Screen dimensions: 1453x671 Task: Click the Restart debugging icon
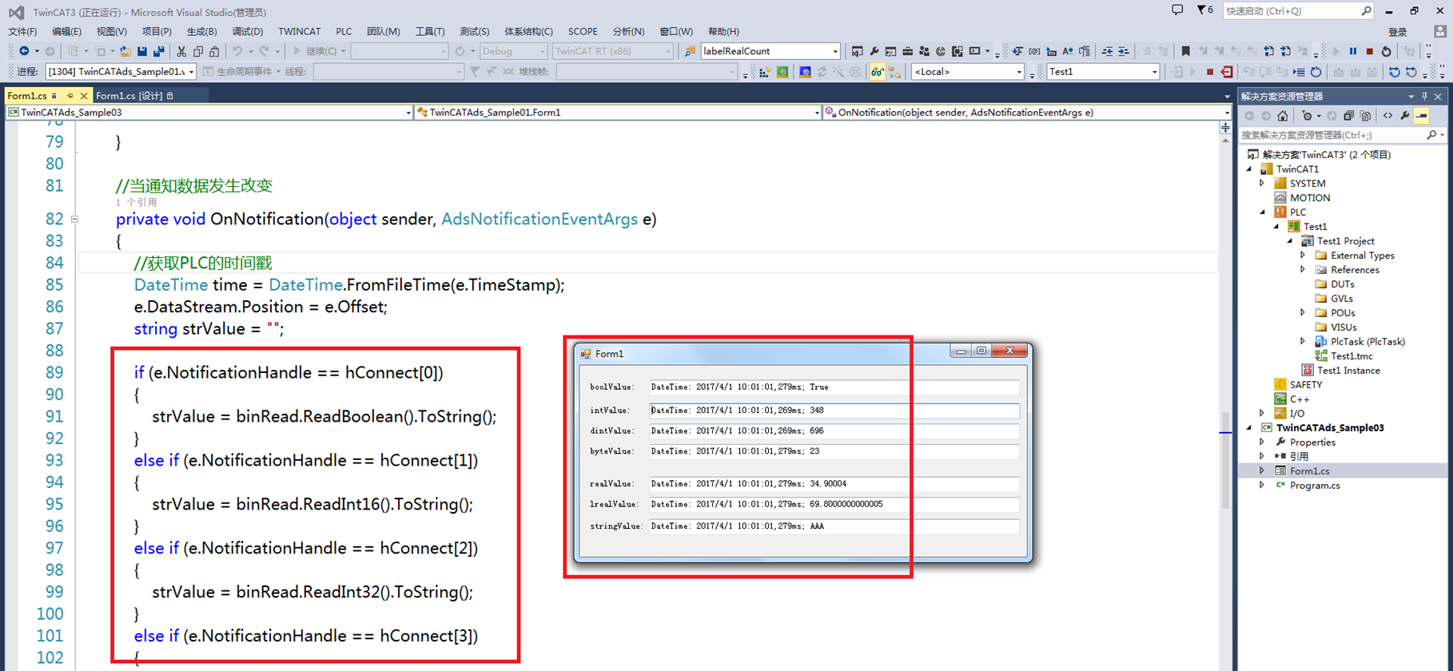(1387, 51)
